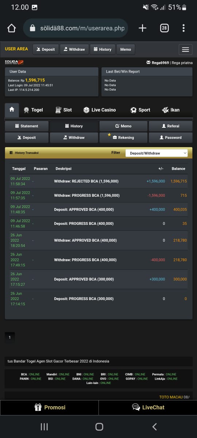The image size is (197, 438).
Task: Expand the Deposit/Withdraw filter dropdown
Action: (x=157, y=153)
